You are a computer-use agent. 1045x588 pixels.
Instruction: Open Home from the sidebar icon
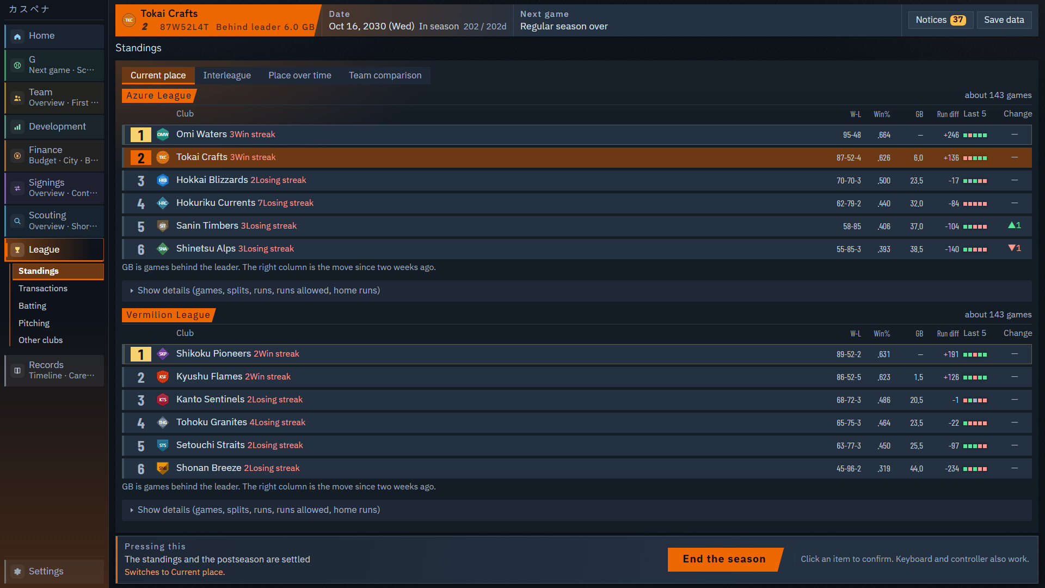[17, 36]
